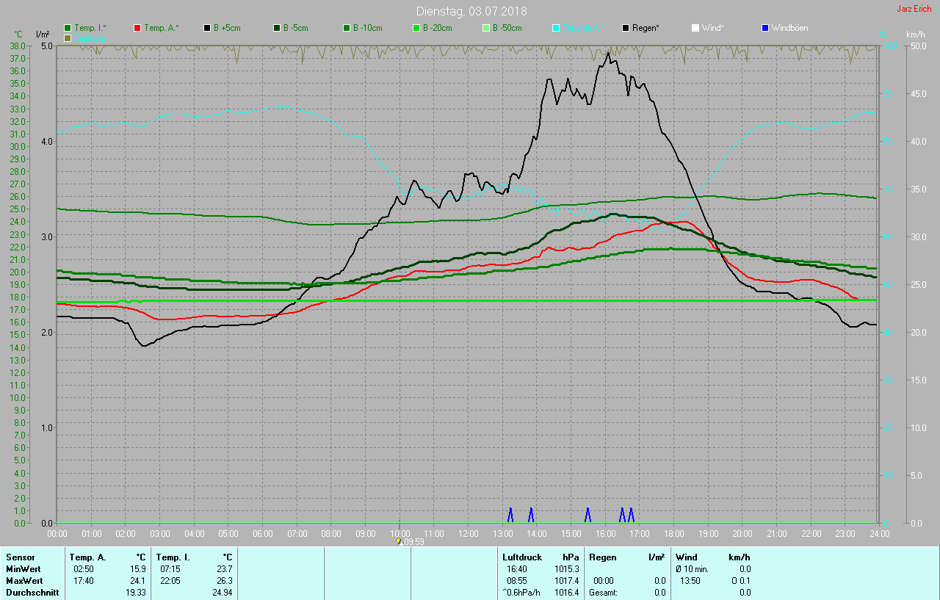The image size is (940, 600).
Task: Click the red Temp. A. legend swatch
Action: tap(137, 28)
